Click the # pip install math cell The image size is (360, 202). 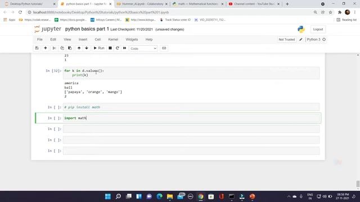pyautogui.click(x=191, y=107)
